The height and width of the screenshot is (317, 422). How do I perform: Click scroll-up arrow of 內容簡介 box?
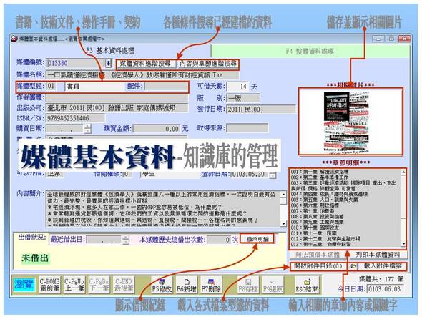(283, 194)
